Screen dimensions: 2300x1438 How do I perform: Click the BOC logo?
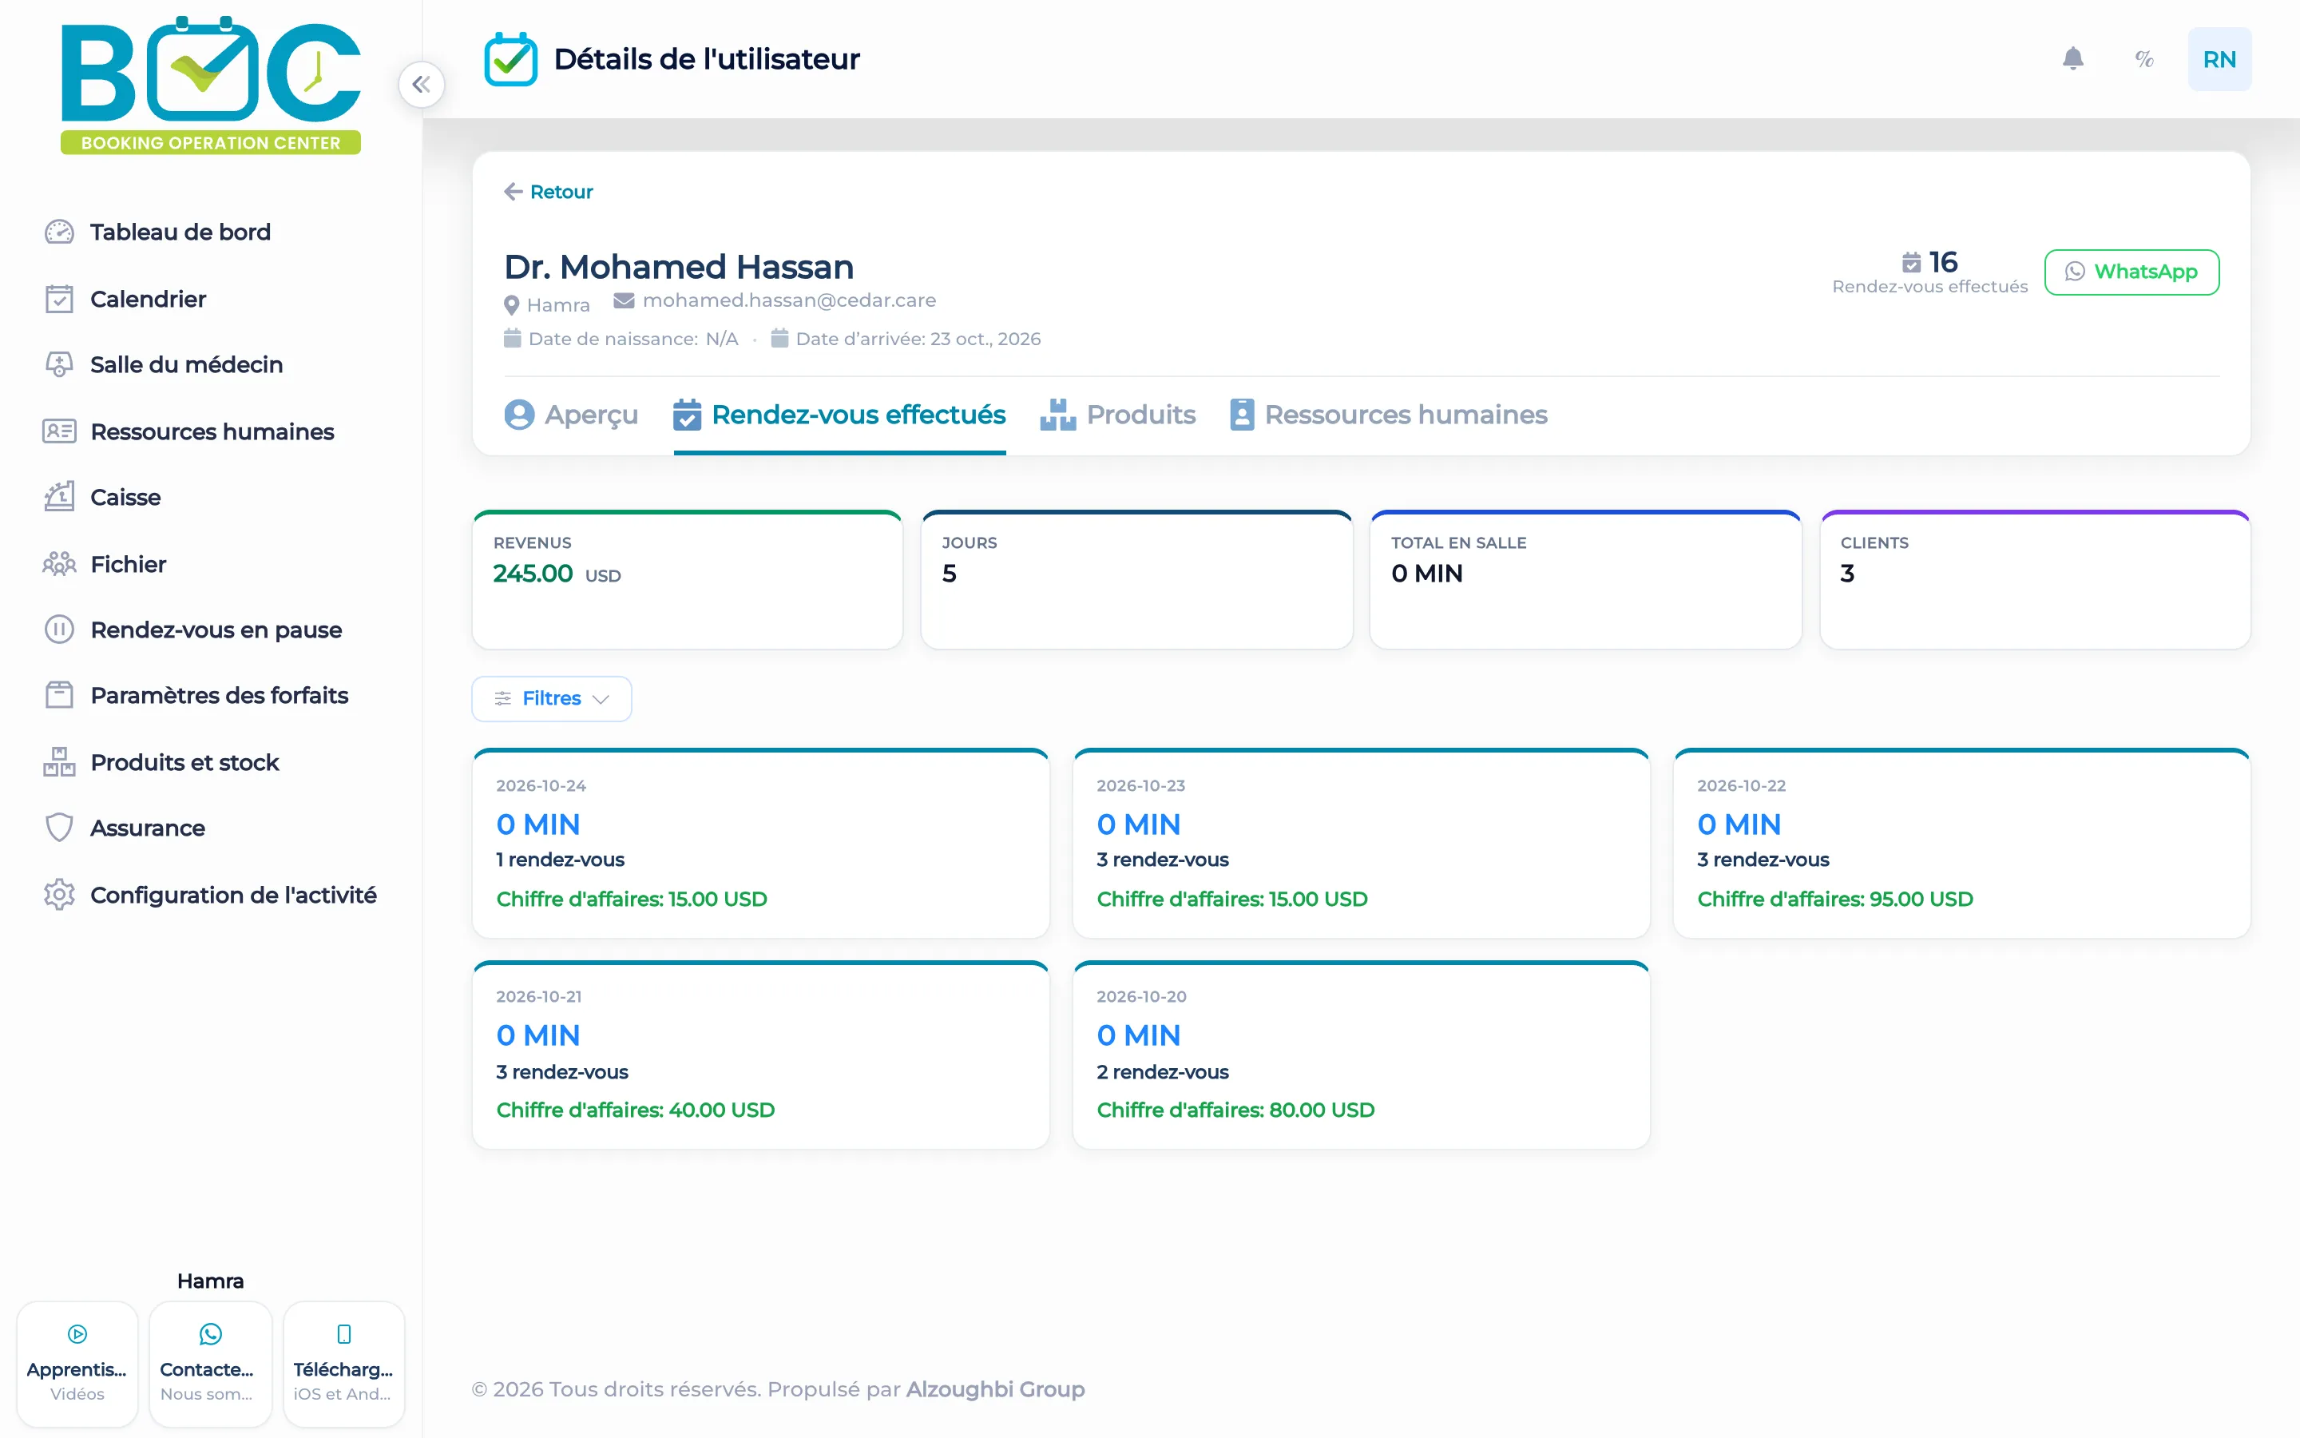click(x=210, y=84)
